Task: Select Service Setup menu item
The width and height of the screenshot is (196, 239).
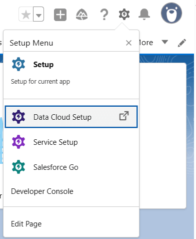Action: point(71,142)
